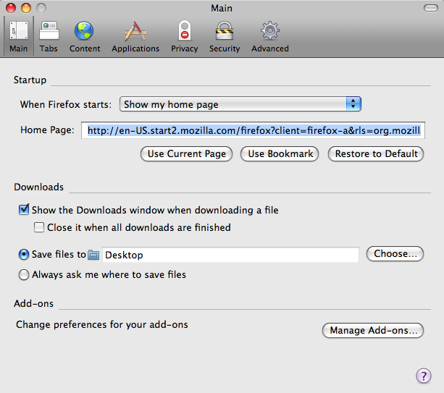Screen dimensions: 444x393
Task: Select Always ask me where to save files
Action: [x=24, y=274]
